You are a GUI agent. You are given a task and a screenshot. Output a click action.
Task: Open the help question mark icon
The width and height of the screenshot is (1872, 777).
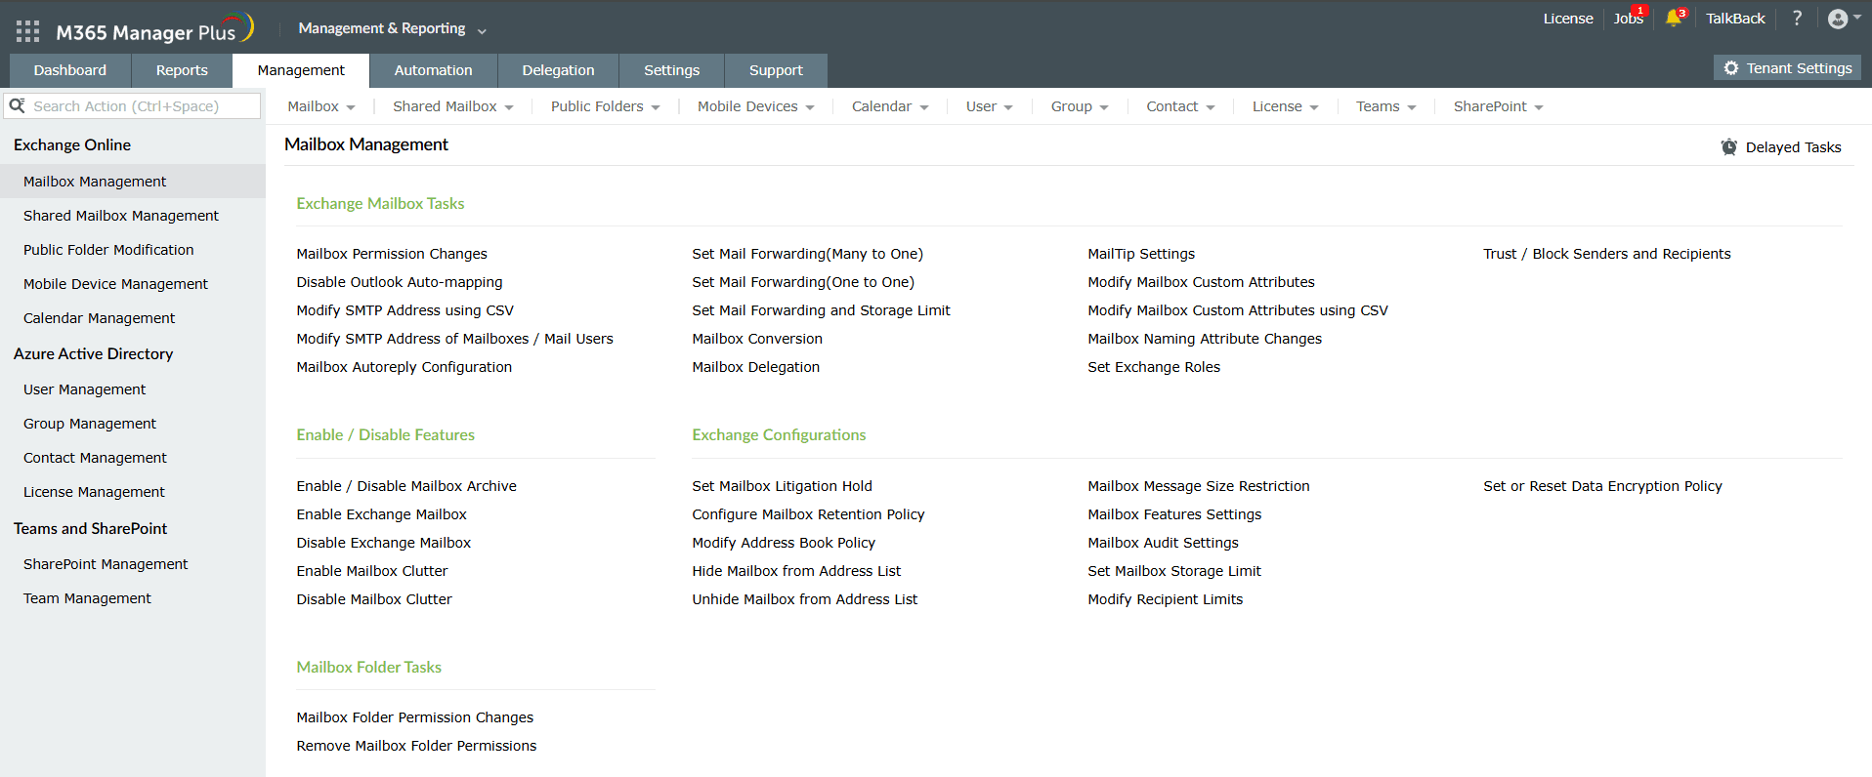click(1797, 19)
